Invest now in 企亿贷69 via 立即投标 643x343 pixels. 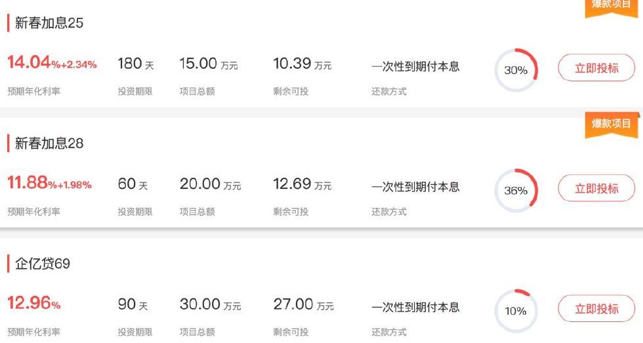point(596,309)
